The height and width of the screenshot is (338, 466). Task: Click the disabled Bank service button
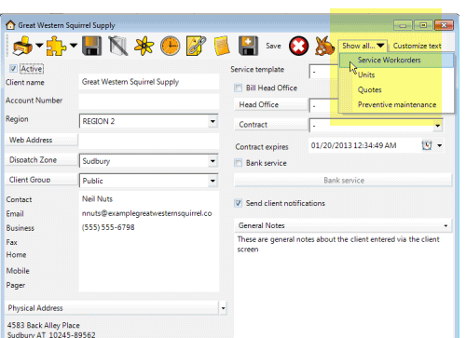click(343, 181)
